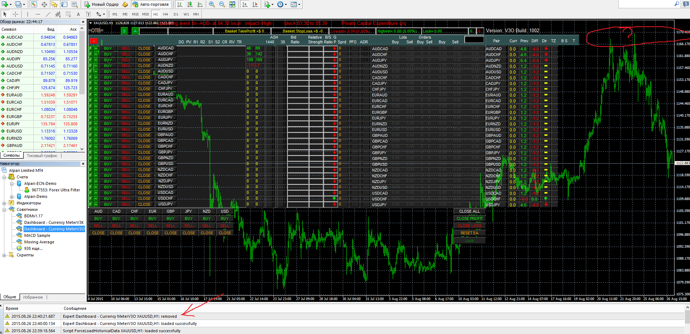The width and height of the screenshot is (690, 334).
Task: Open the Strategy Tester magnifier icon
Action: pos(74,4)
